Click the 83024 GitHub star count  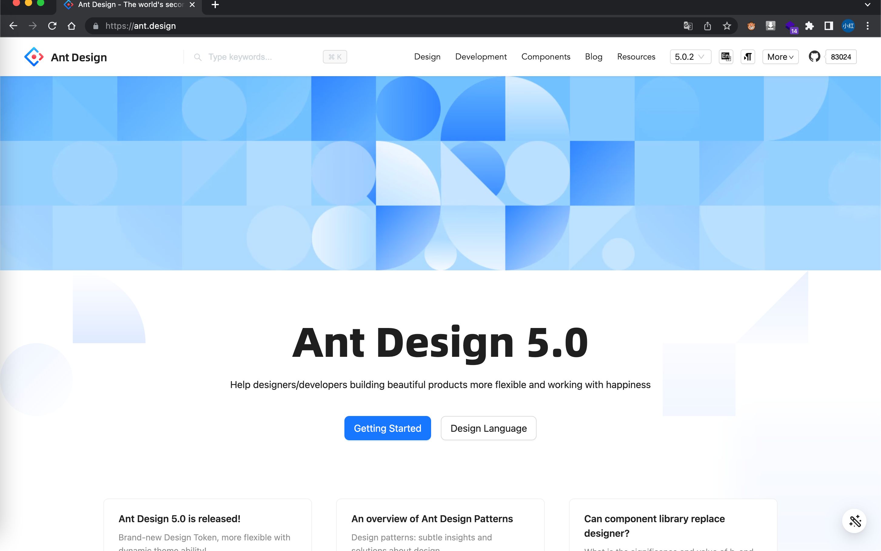point(841,57)
